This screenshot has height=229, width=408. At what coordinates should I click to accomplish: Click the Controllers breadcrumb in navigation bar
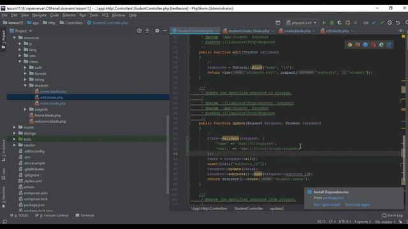pyautogui.click(x=71, y=23)
